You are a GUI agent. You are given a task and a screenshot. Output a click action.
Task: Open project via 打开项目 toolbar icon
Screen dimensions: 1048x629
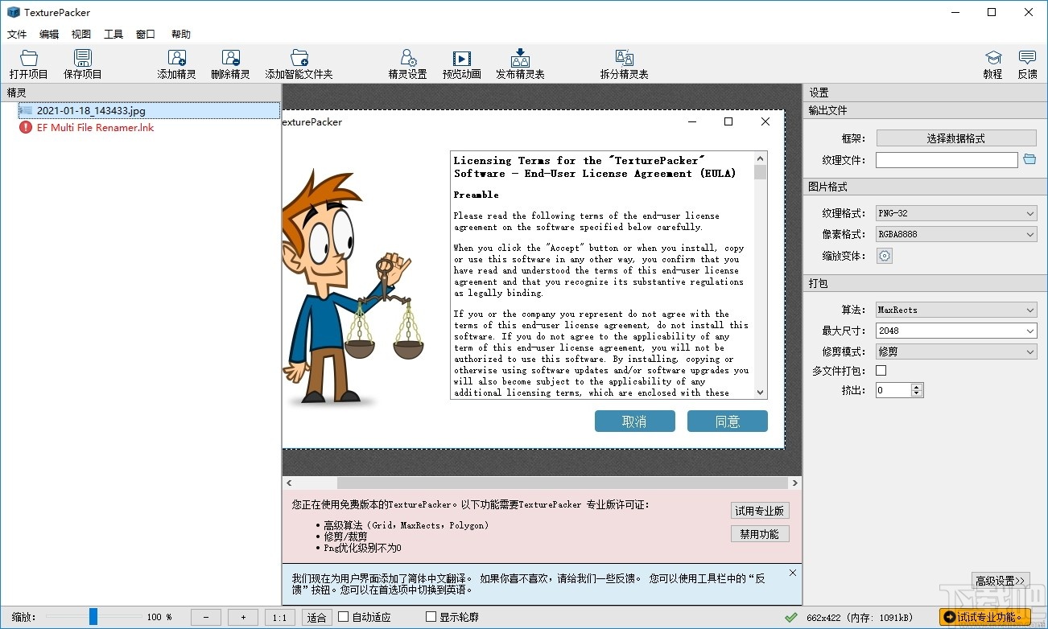pyautogui.click(x=29, y=64)
